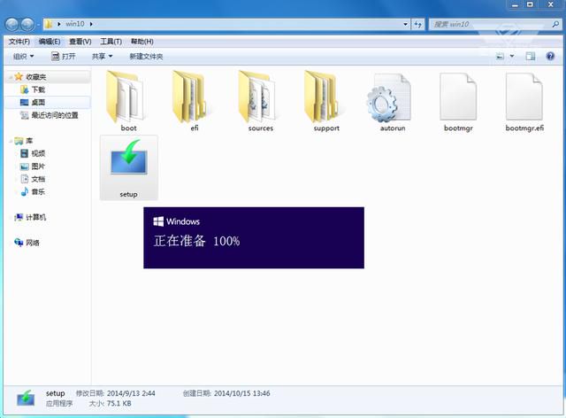Click the setup icon in details pane
The width and height of the screenshot is (566, 418).
tap(26, 399)
